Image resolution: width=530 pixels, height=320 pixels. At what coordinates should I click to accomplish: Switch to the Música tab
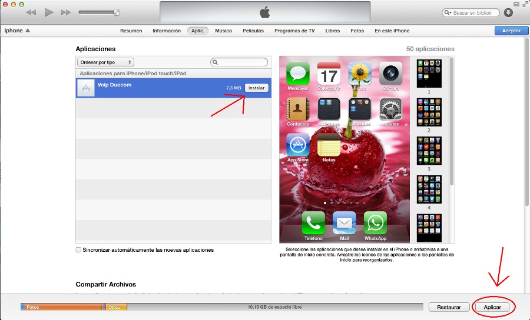pos(223,31)
